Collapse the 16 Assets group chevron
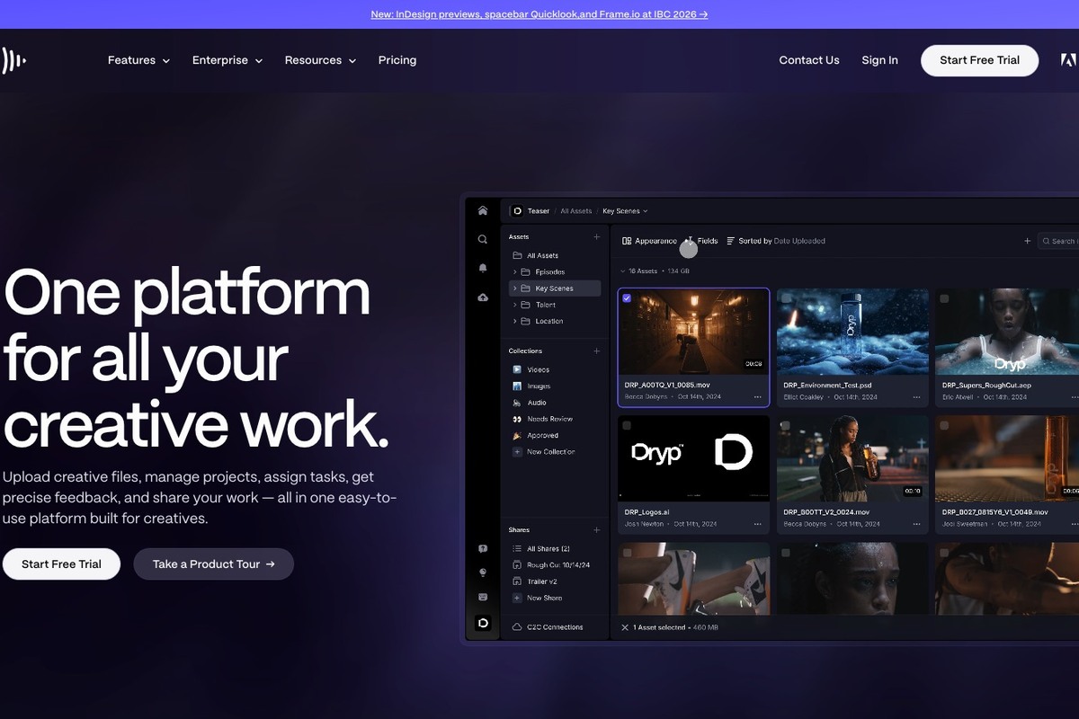The image size is (1079, 719). (623, 271)
